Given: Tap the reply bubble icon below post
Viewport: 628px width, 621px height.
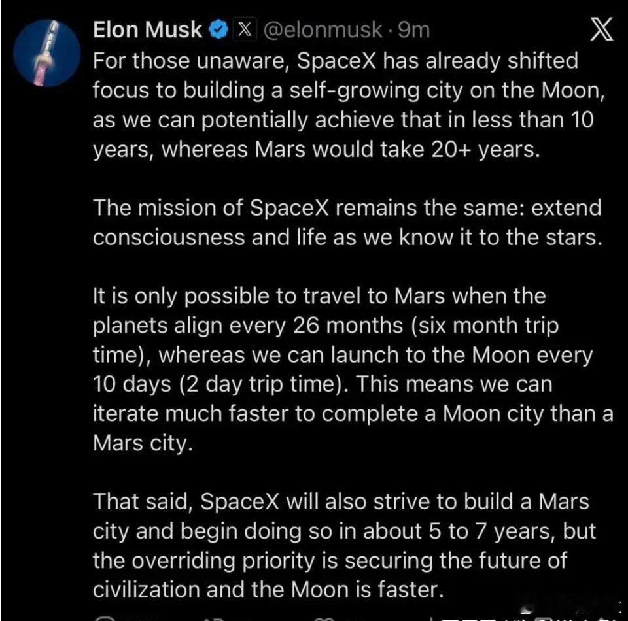Looking at the screenshot, I should (105, 618).
